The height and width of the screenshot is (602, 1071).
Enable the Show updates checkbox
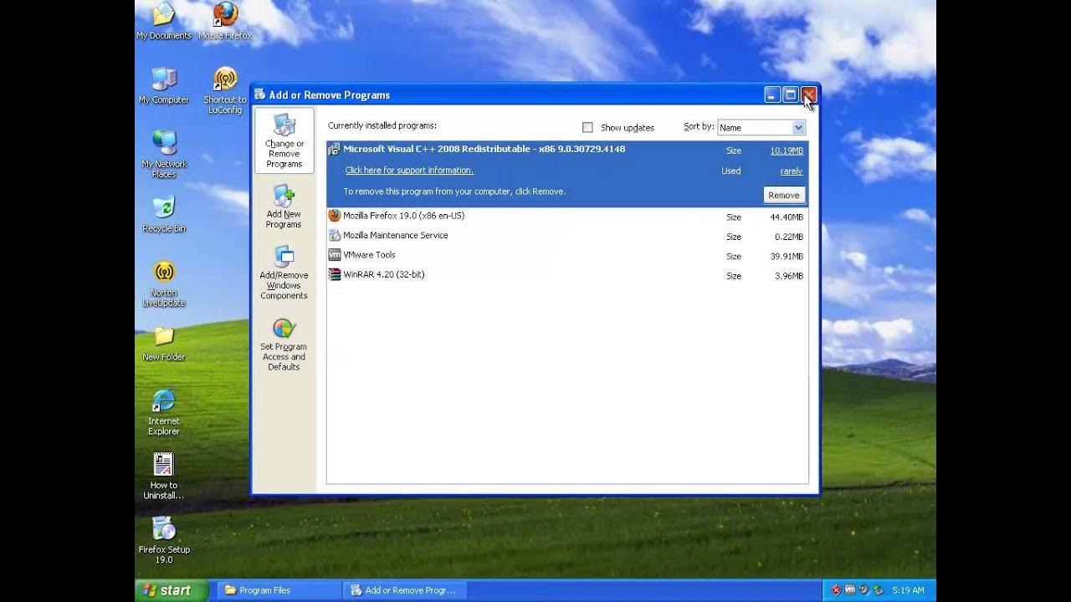point(587,128)
